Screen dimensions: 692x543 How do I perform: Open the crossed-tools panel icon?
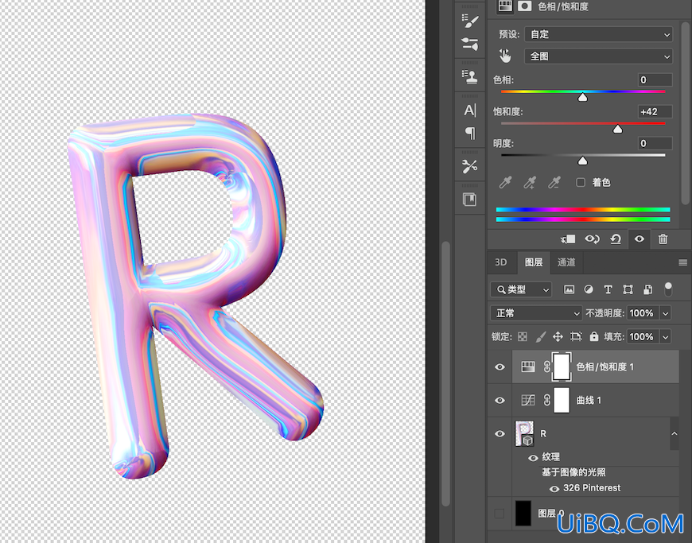[469, 166]
